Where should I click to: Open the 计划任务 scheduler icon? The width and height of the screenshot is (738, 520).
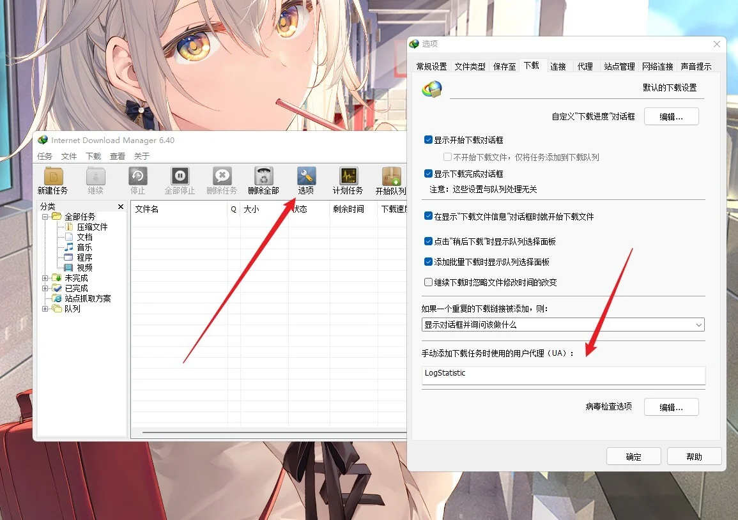(x=348, y=176)
